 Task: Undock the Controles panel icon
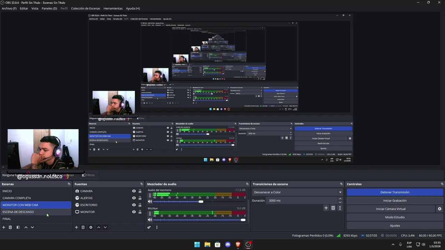(442, 184)
